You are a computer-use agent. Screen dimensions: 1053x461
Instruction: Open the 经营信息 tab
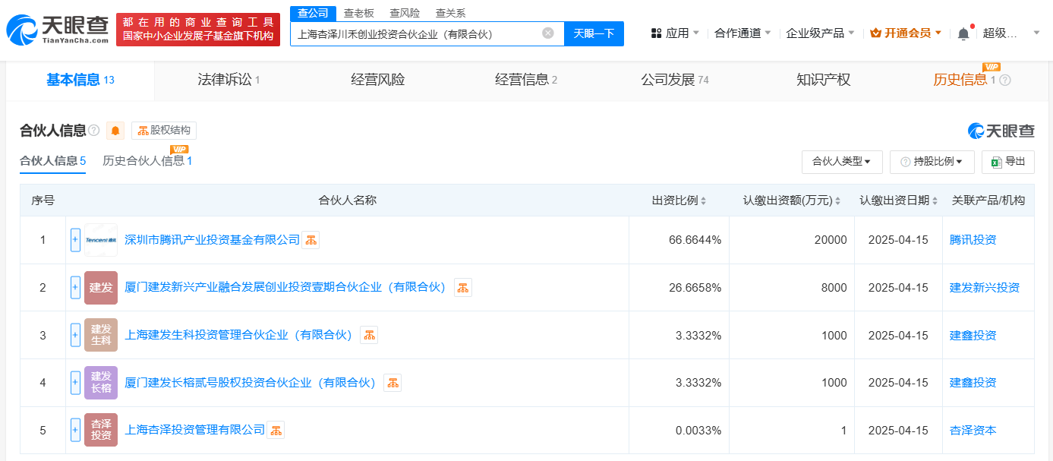526,80
